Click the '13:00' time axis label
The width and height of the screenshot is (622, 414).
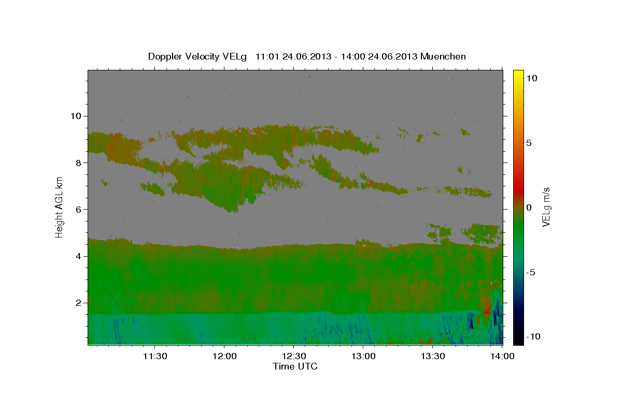pos(363,357)
